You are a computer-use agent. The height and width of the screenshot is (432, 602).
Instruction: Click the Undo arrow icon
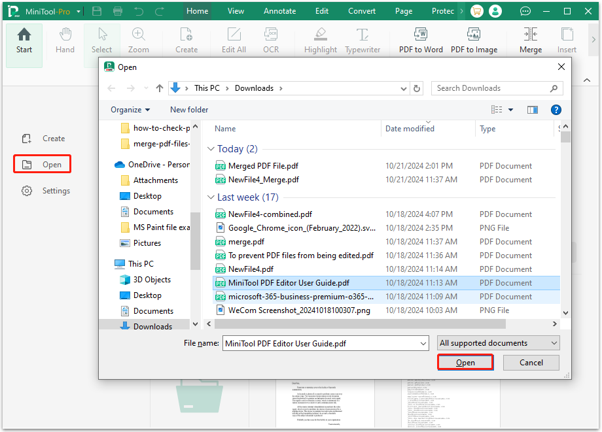pos(139,12)
